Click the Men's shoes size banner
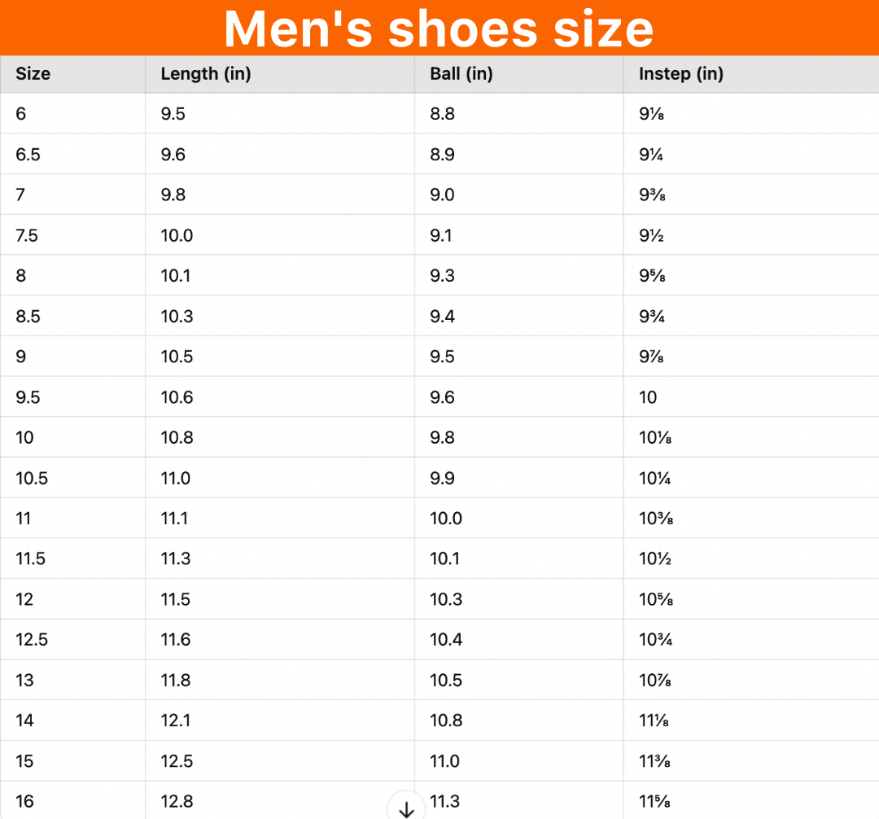The width and height of the screenshot is (879, 819). 439,28
